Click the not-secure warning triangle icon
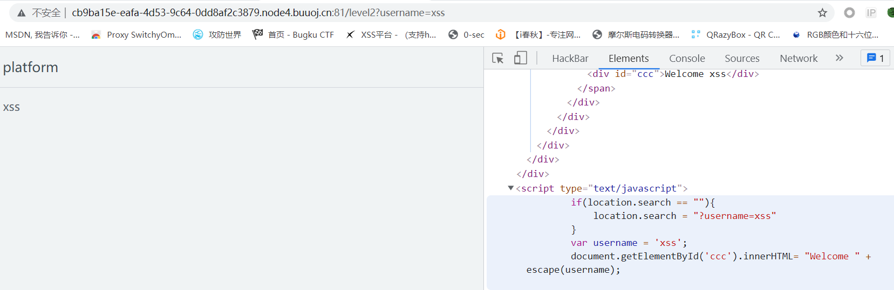894x290 pixels. tap(22, 13)
